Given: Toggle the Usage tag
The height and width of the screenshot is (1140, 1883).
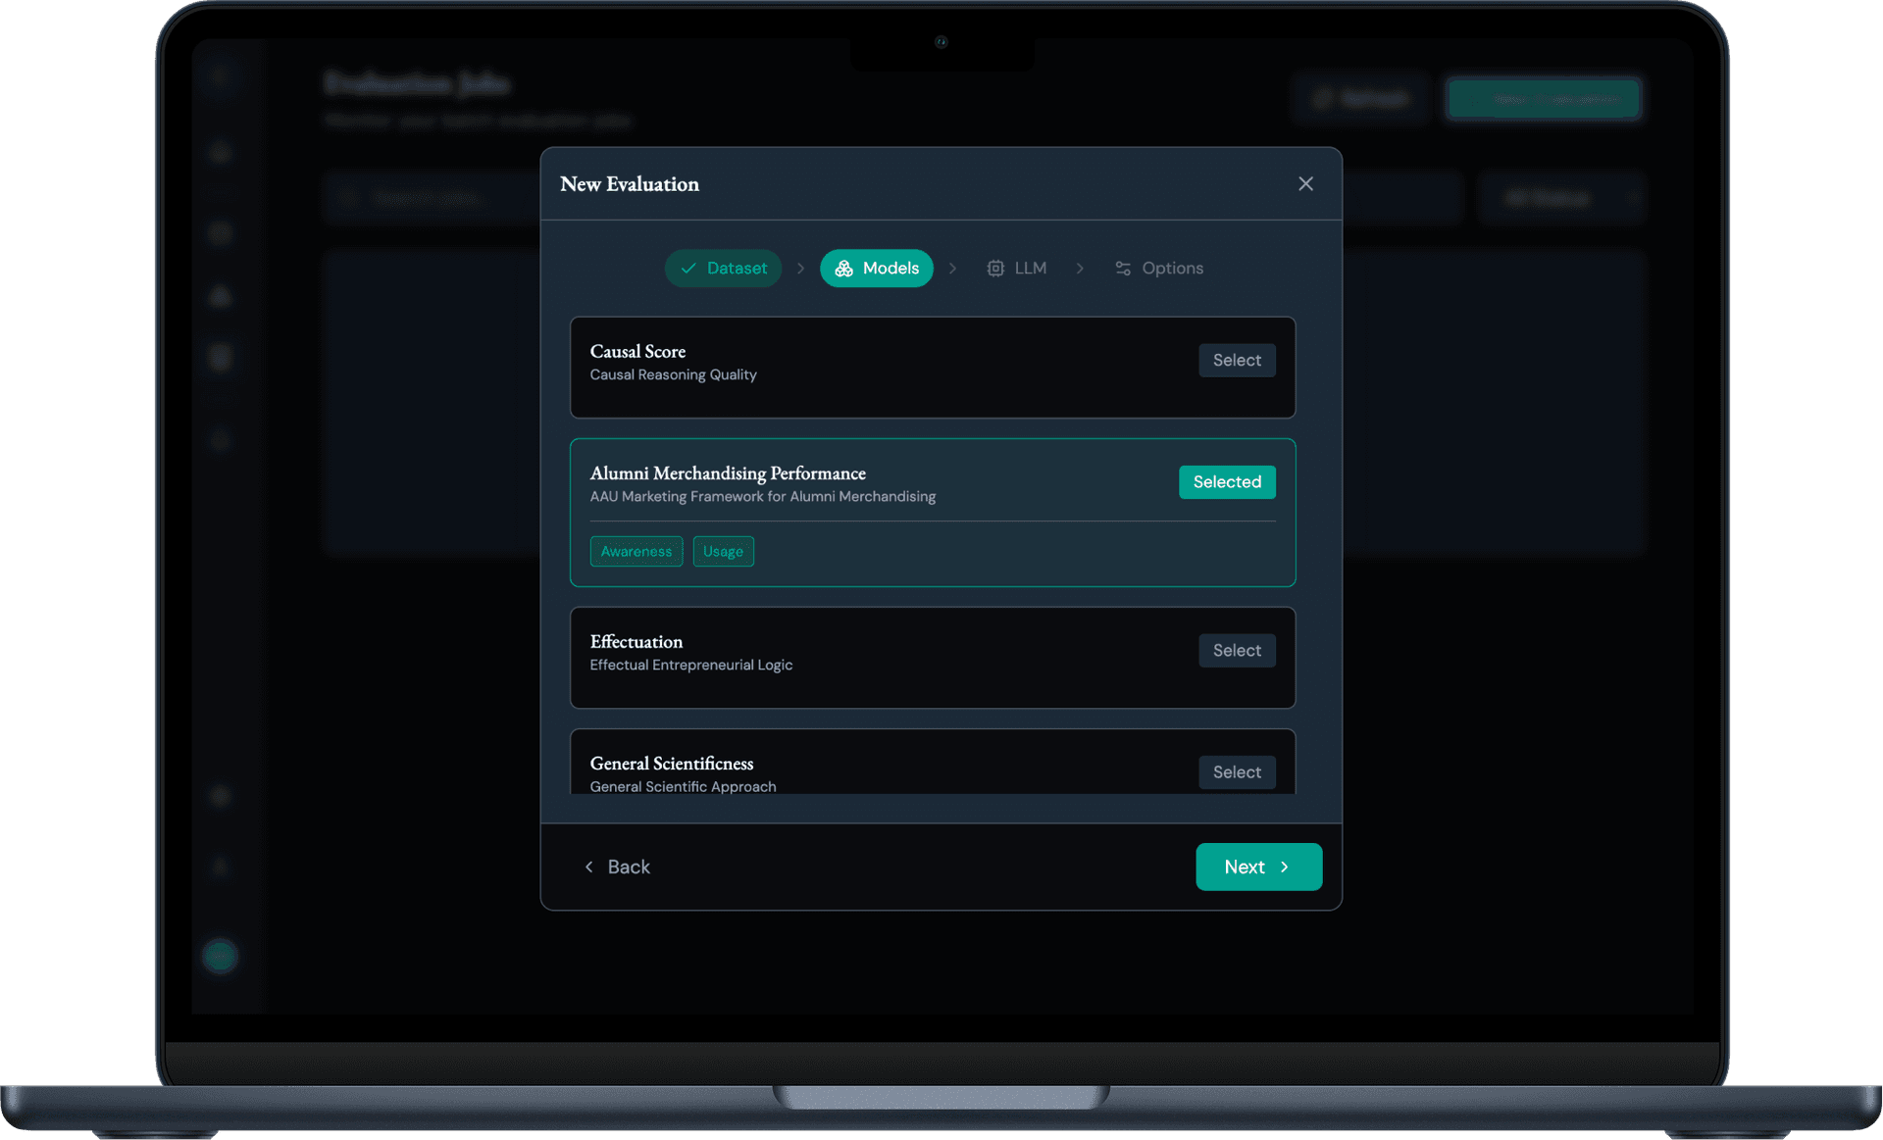Looking at the screenshot, I should 723,551.
